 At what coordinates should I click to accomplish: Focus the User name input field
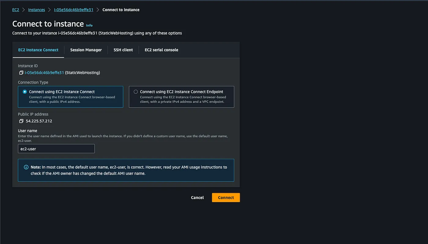coord(56,149)
